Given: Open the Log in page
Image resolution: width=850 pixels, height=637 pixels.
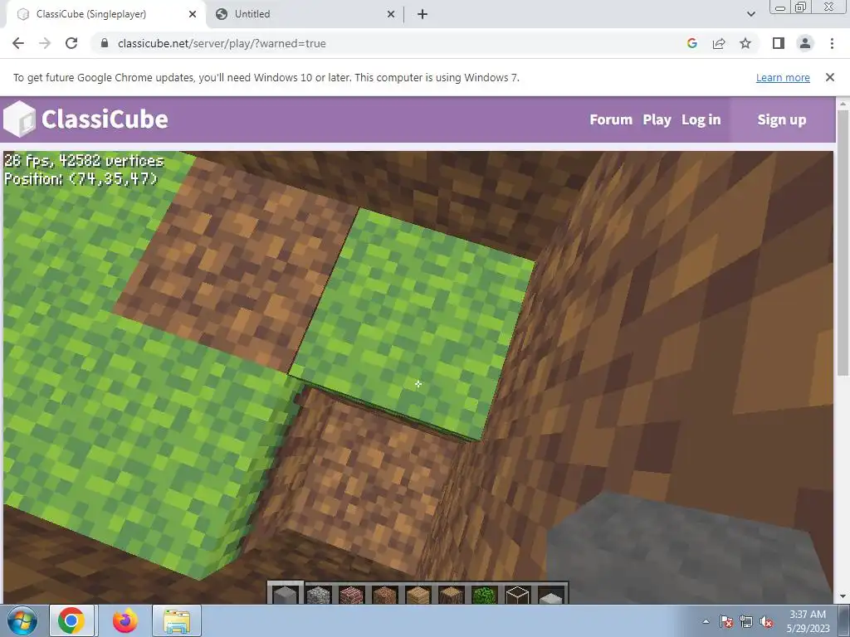Looking at the screenshot, I should (x=701, y=119).
